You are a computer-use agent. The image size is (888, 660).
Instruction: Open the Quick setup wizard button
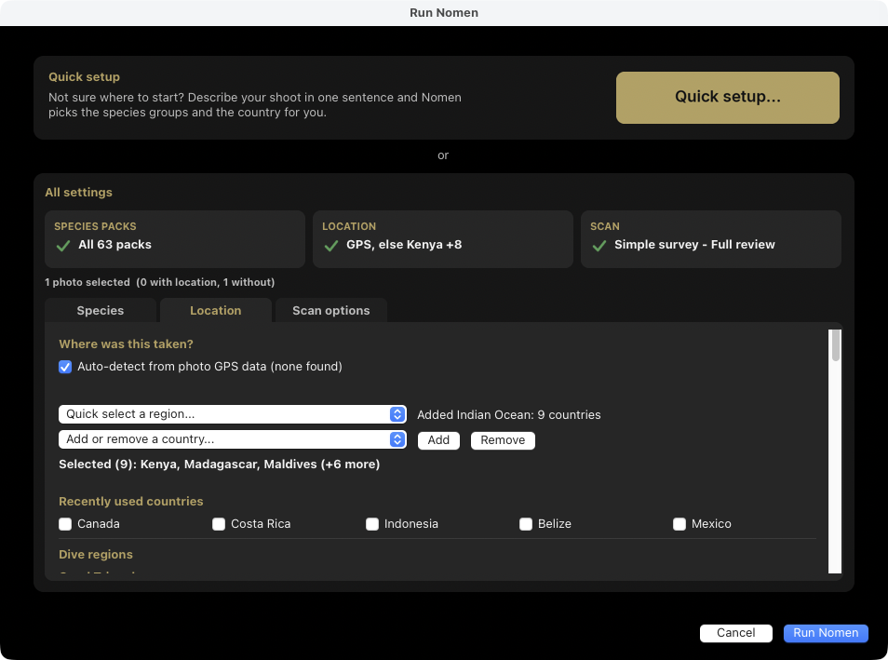coord(727,98)
